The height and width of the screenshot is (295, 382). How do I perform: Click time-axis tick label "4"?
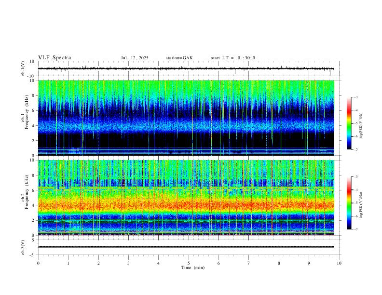tap(158, 263)
